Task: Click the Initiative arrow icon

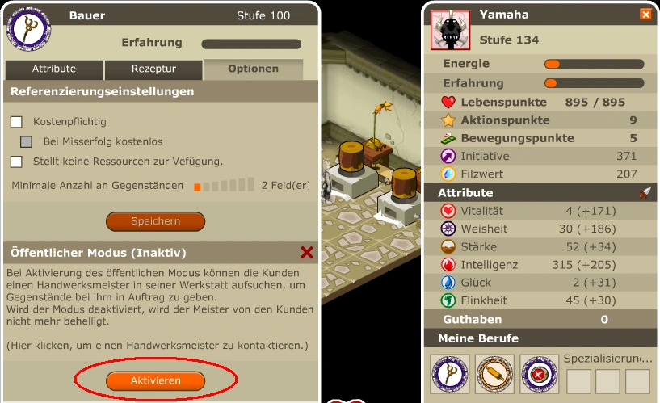Action: pyautogui.click(x=448, y=156)
